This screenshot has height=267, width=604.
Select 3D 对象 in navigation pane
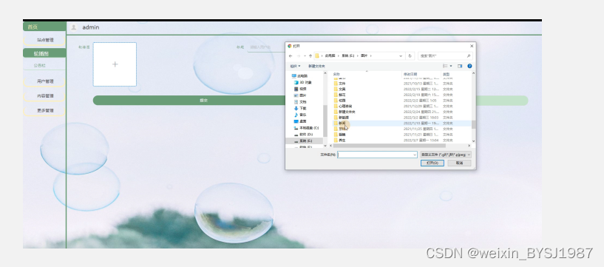click(303, 82)
